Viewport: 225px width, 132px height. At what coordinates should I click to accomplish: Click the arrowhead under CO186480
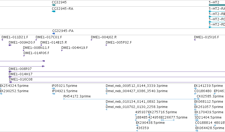tap(195, 94)
